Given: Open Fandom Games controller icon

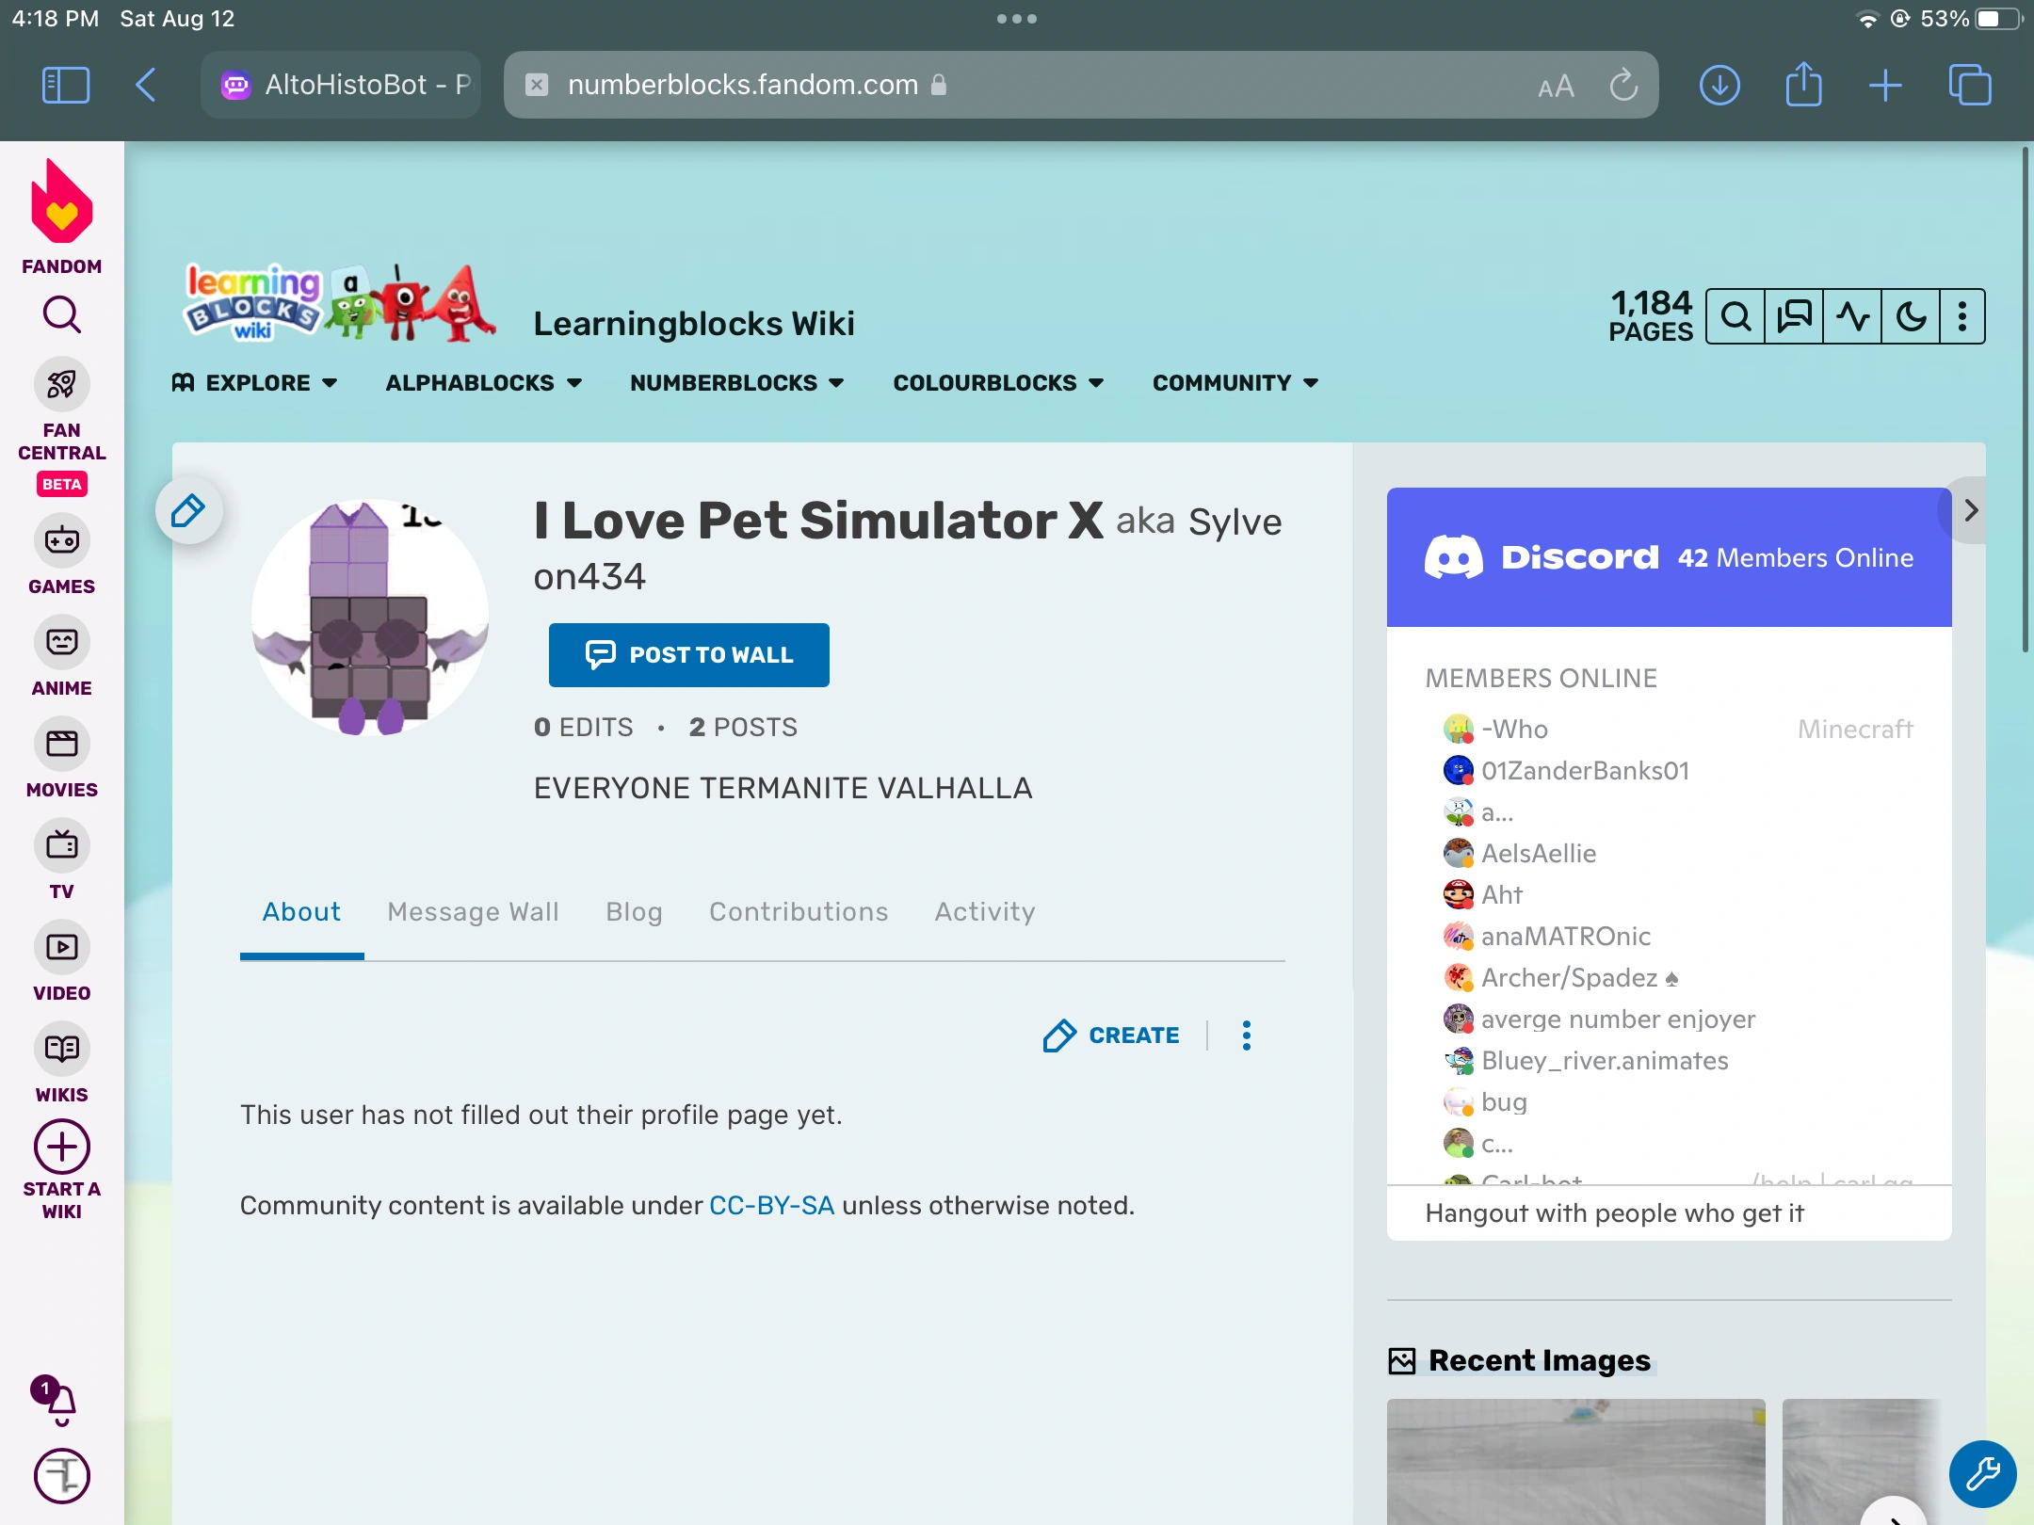Looking at the screenshot, I should click(x=62, y=540).
